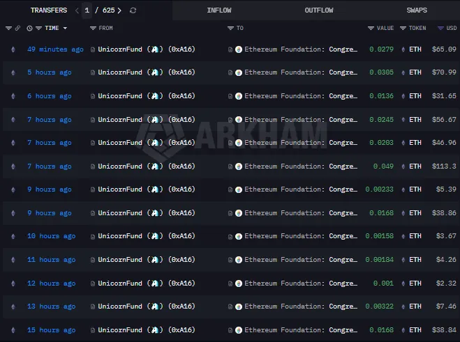Click Ethereum Foundation logo in 49 minutes row
The image size is (460, 342).
pos(239,49)
